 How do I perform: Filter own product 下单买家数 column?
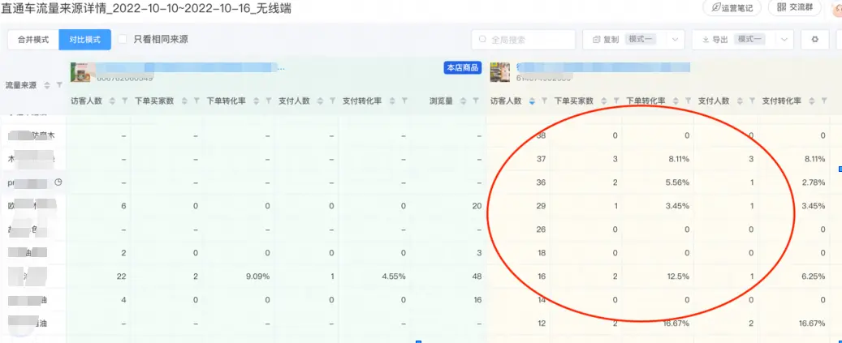coord(196,101)
